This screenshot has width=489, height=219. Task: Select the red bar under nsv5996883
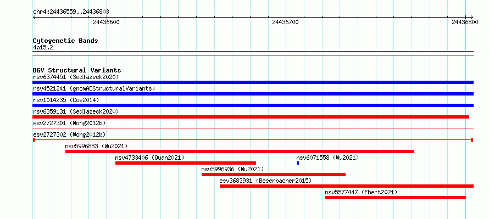tap(240, 151)
